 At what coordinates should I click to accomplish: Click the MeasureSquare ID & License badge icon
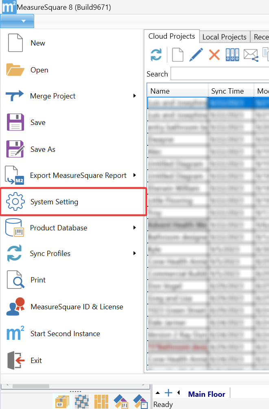pos(15,306)
